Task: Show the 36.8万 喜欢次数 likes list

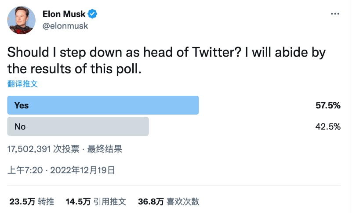Action: 168,202
